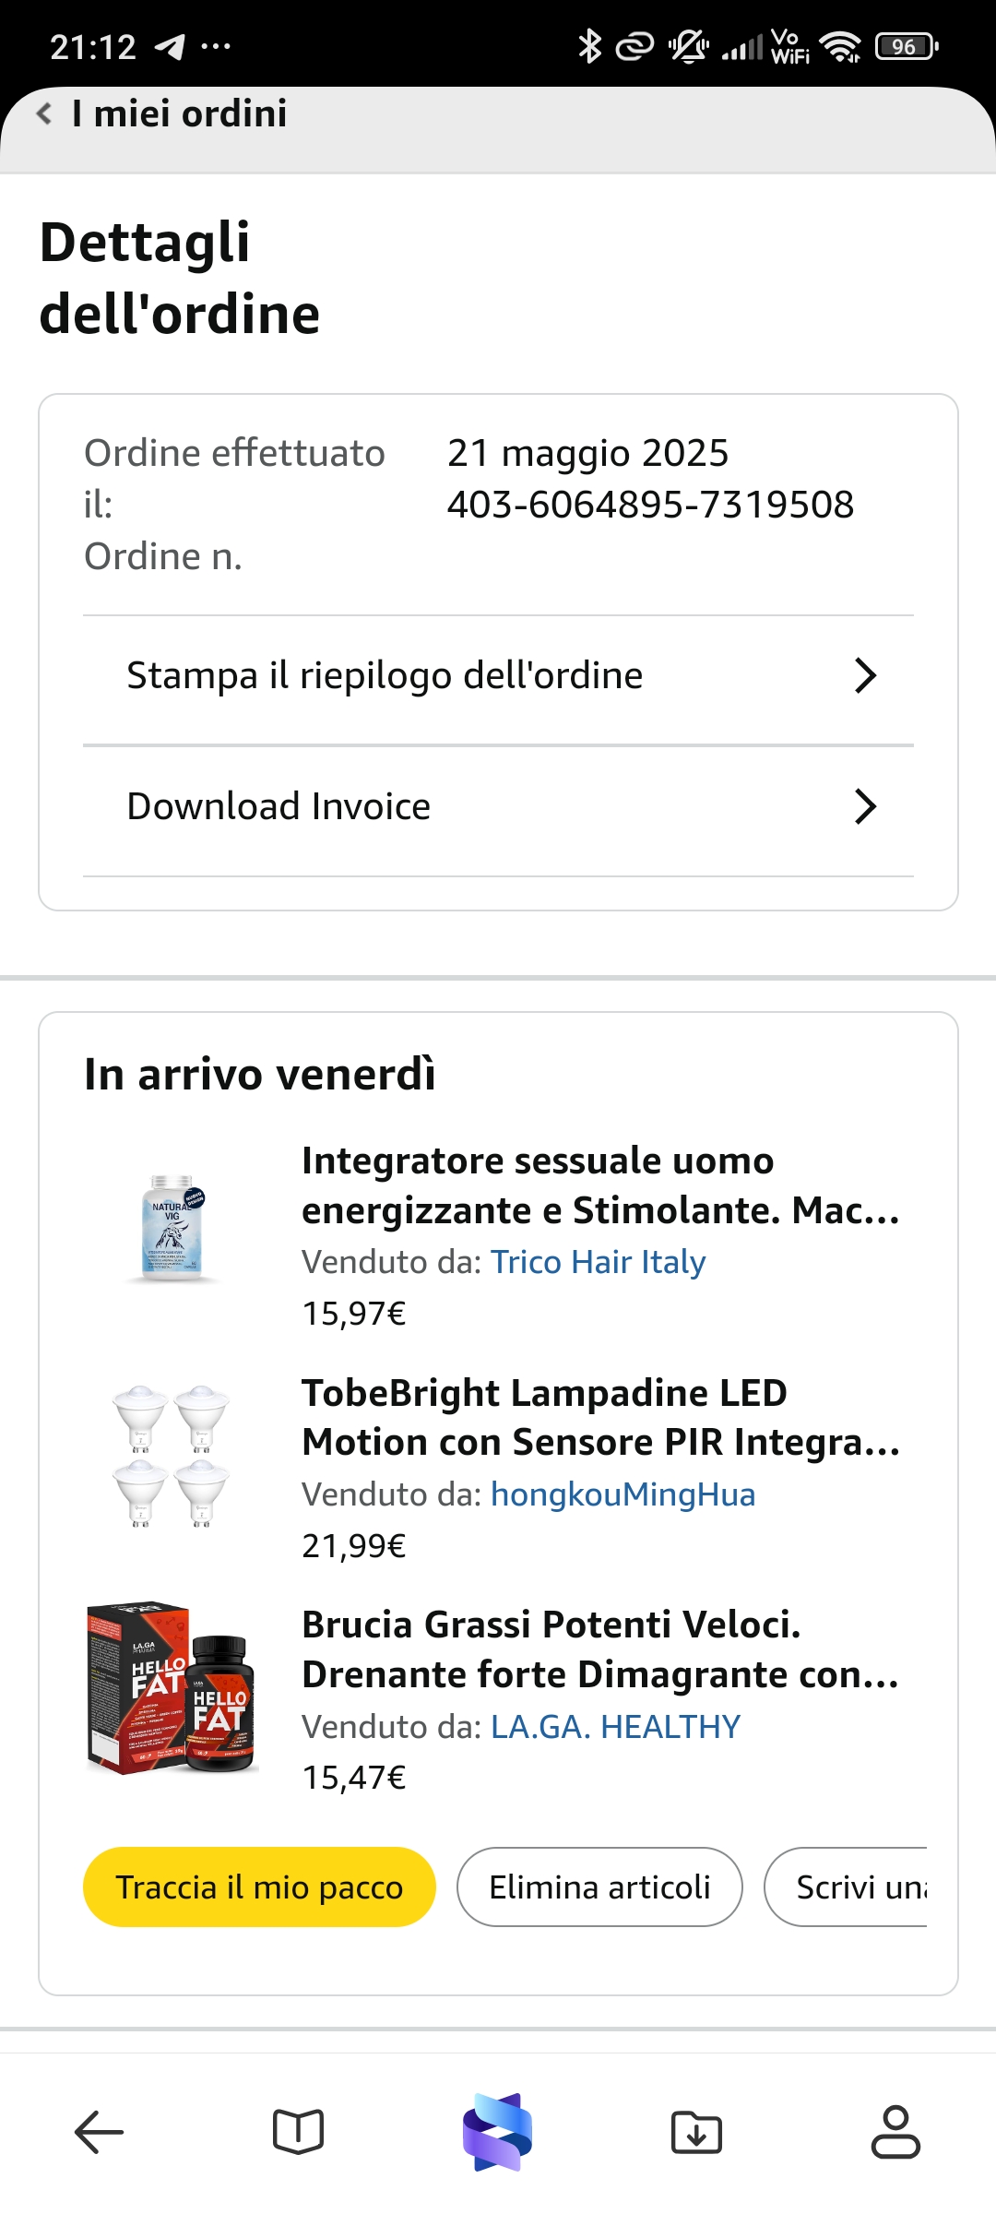Open seller link LA.GA. HEALTHY

click(x=615, y=1727)
